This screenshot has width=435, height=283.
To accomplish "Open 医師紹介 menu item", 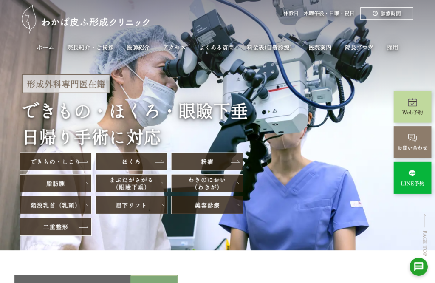I will (x=138, y=48).
